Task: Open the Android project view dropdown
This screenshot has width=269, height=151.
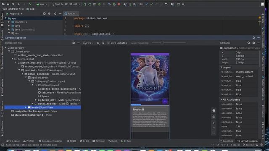Action: tap(14, 14)
